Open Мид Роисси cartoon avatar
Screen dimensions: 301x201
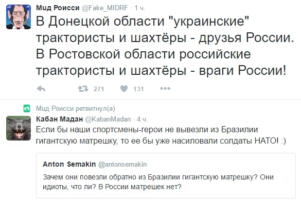(19, 17)
